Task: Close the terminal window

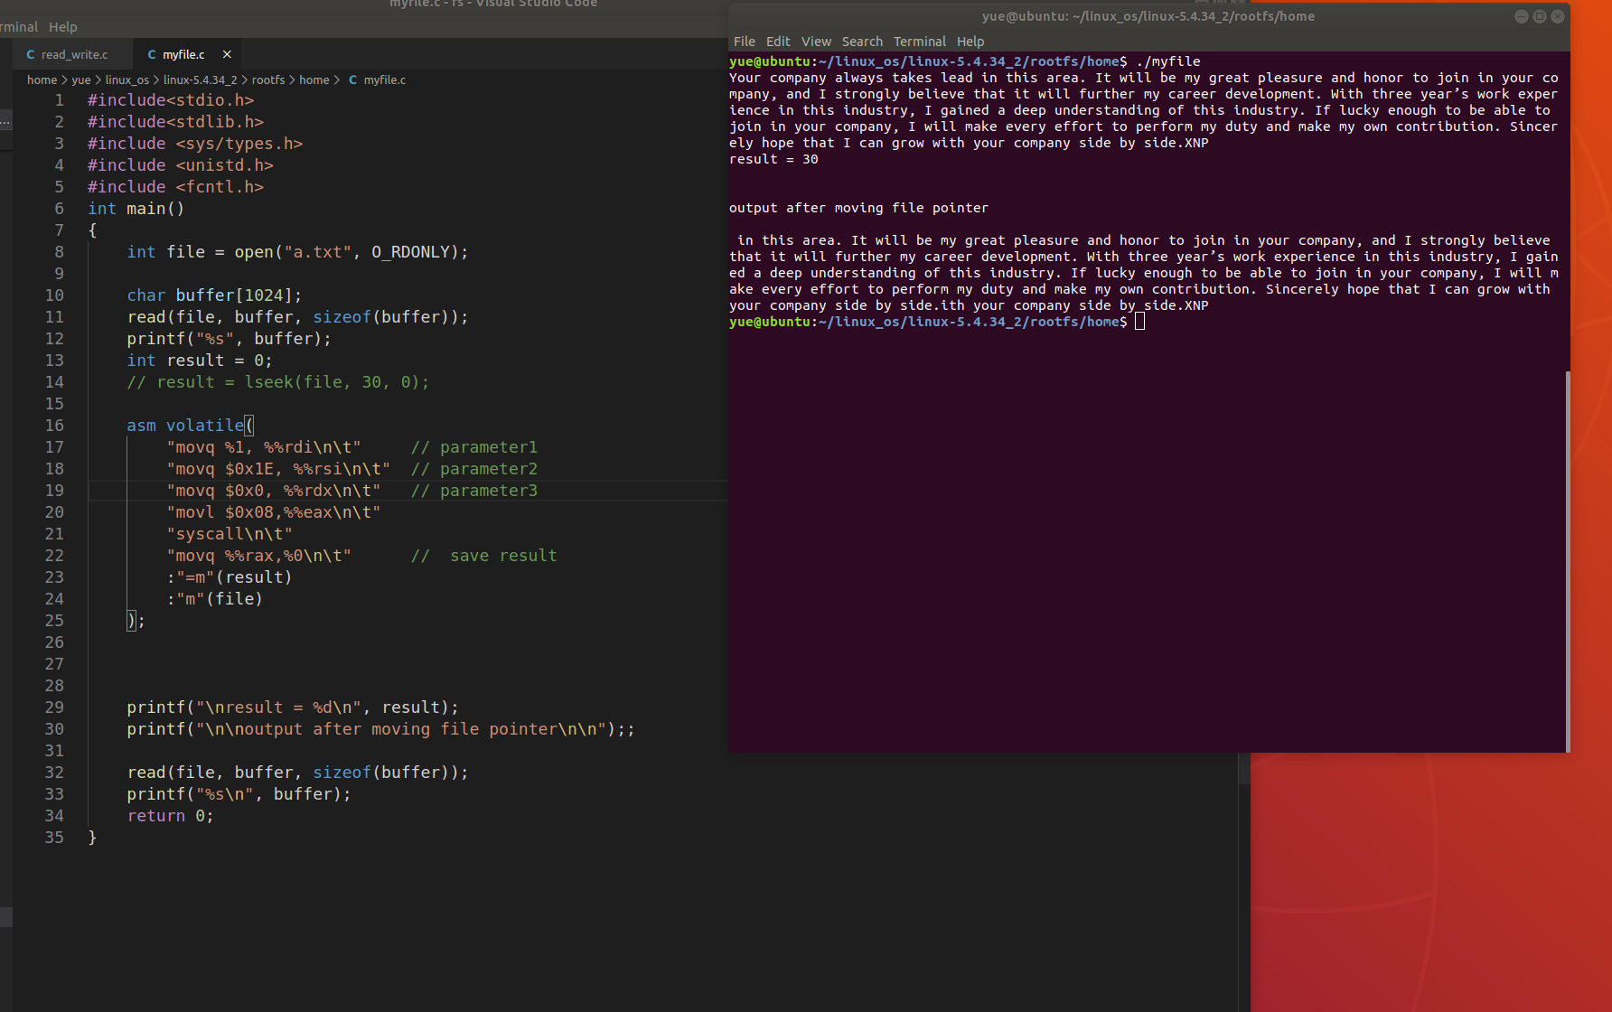Action: click(1558, 16)
